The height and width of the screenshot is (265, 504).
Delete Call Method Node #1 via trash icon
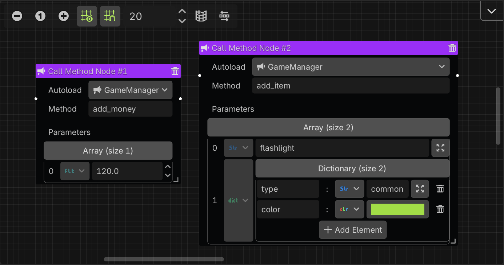tap(175, 71)
